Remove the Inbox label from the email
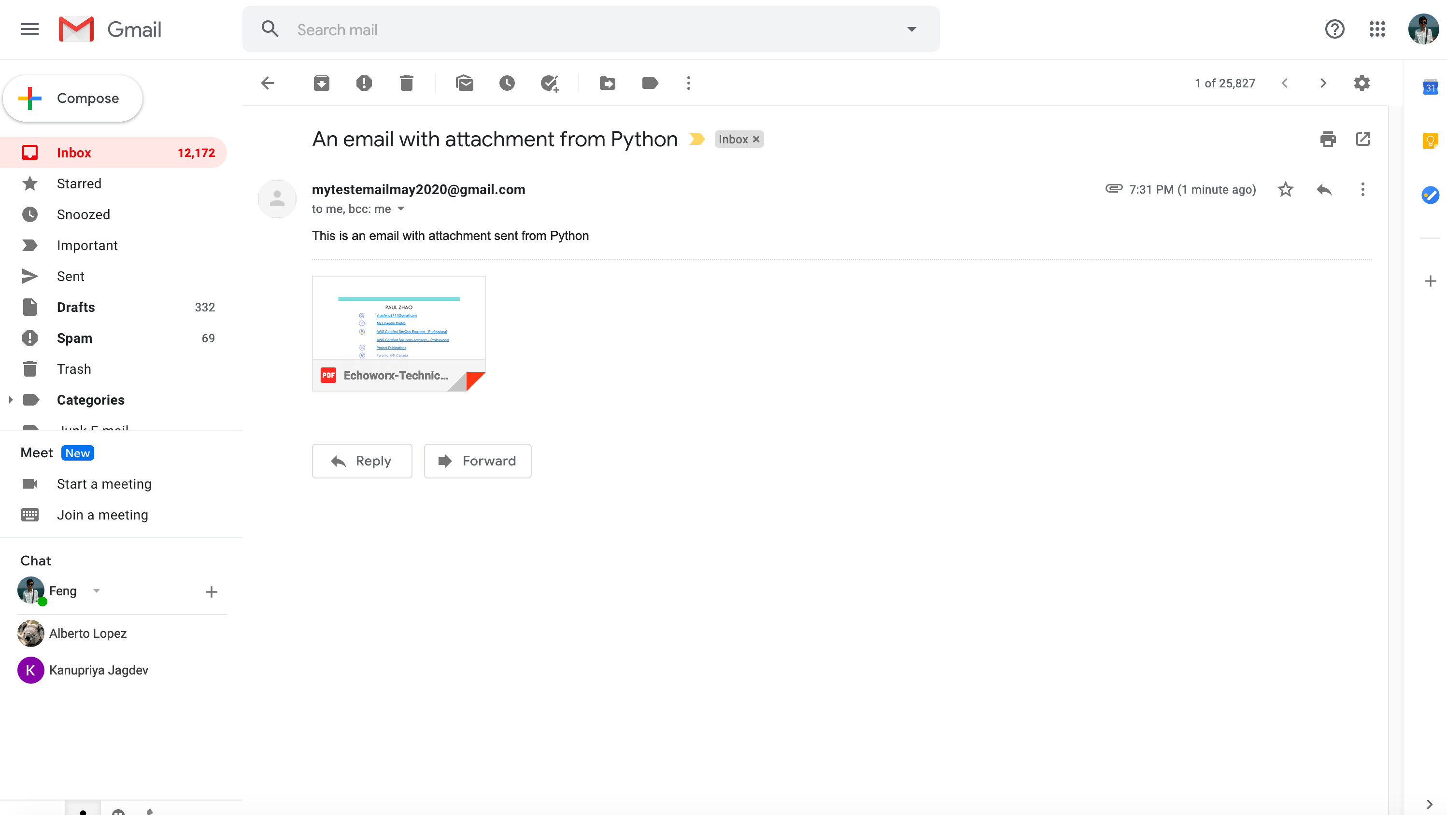The height and width of the screenshot is (815, 1447). click(755, 139)
